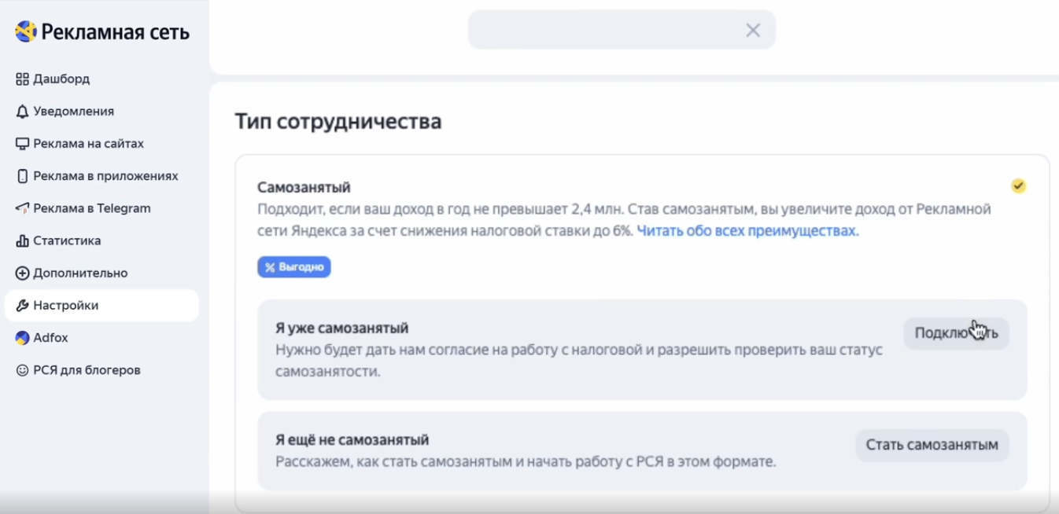
Task: Open the Статистика menu item
Action: coord(67,241)
